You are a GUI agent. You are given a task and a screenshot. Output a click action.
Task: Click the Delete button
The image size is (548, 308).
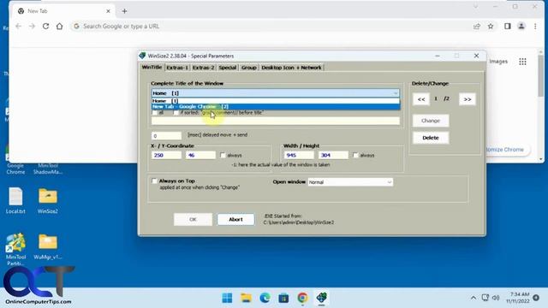point(431,138)
